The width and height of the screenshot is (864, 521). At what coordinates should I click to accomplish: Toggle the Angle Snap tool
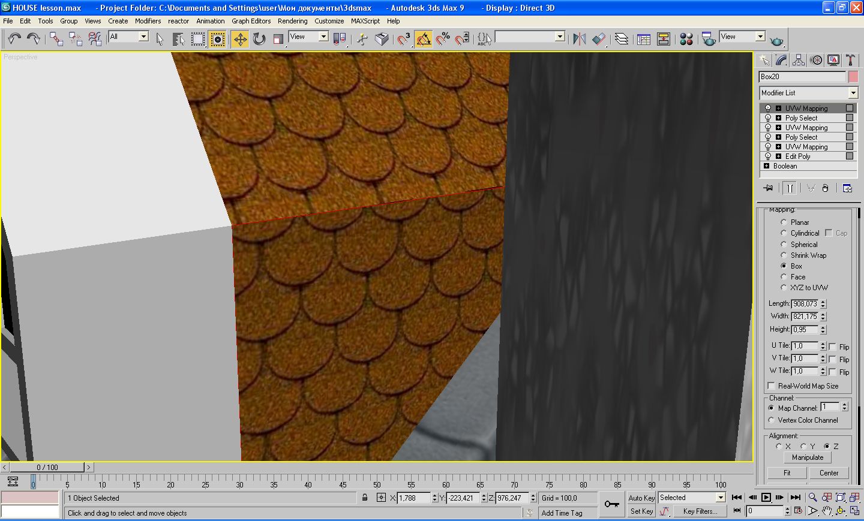(x=423, y=39)
